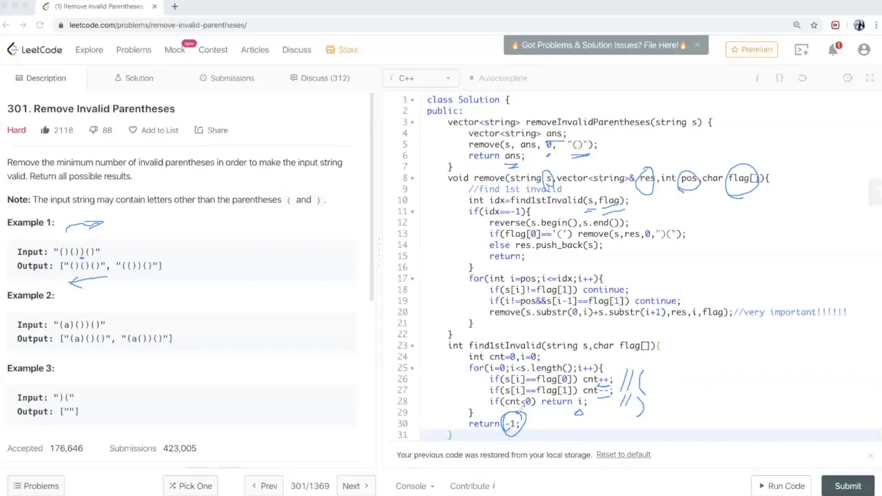Toggle Autocomplete switch
Screen dimensions: 882x496
(x=471, y=78)
